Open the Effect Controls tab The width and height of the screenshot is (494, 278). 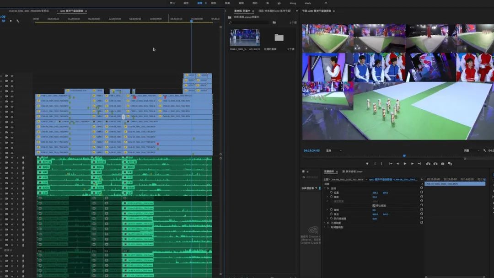(x=329, y=171)
